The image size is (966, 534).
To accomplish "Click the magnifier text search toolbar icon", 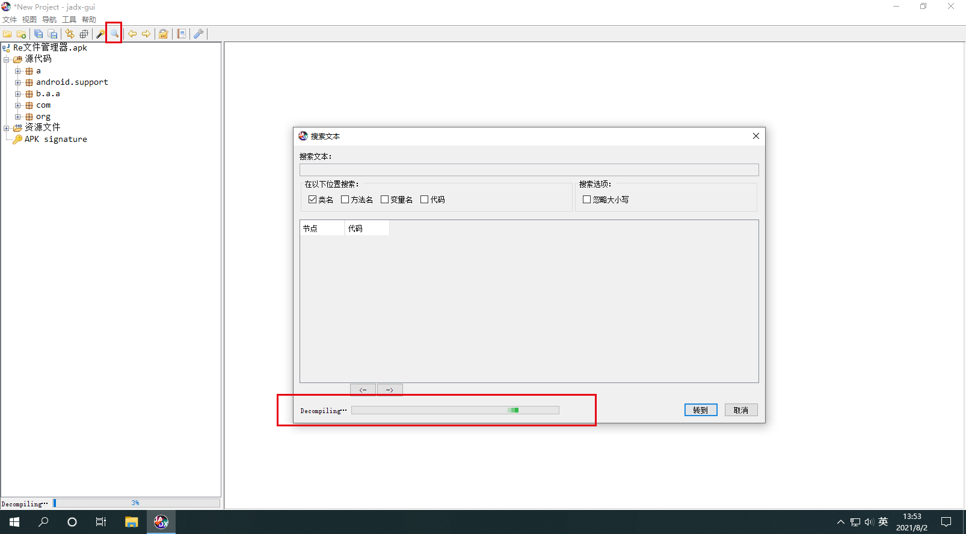I will [x=114, y=34].
